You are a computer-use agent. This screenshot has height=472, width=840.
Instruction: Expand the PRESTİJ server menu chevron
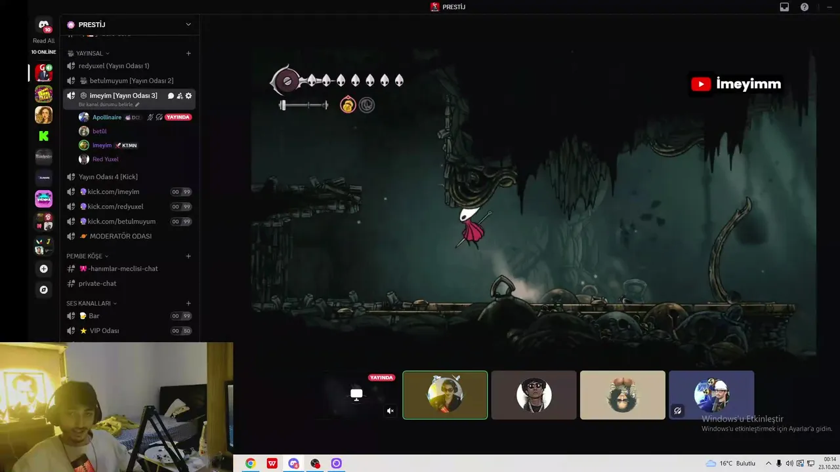click(188, 24)
